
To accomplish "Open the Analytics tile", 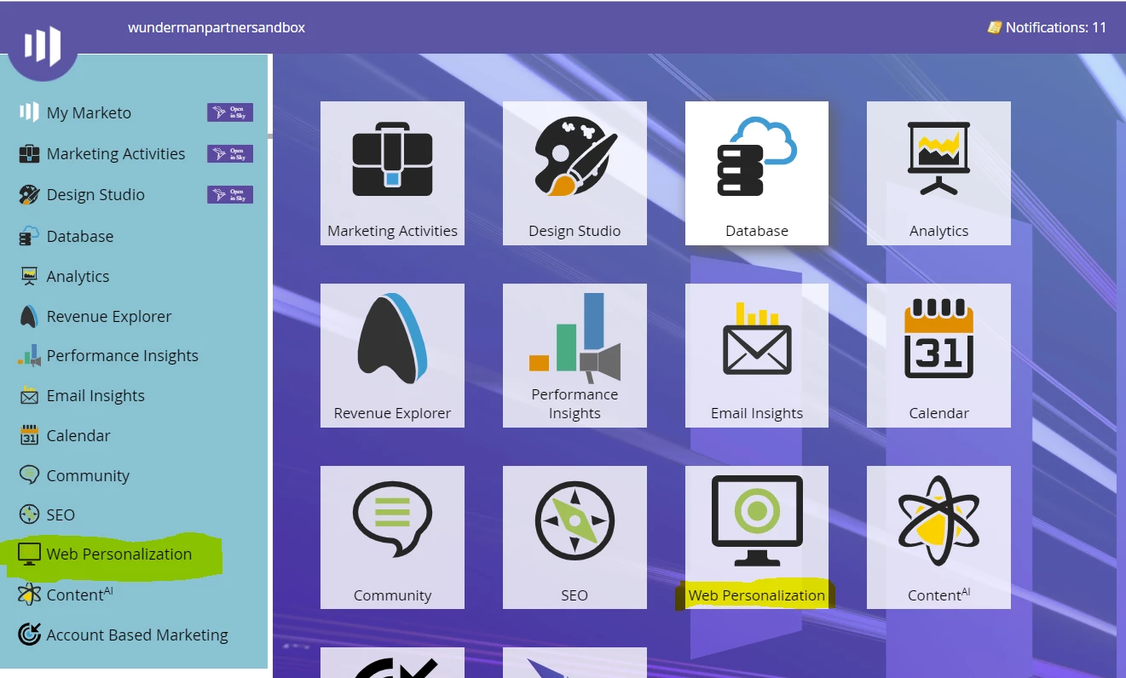I will [938, 174].
